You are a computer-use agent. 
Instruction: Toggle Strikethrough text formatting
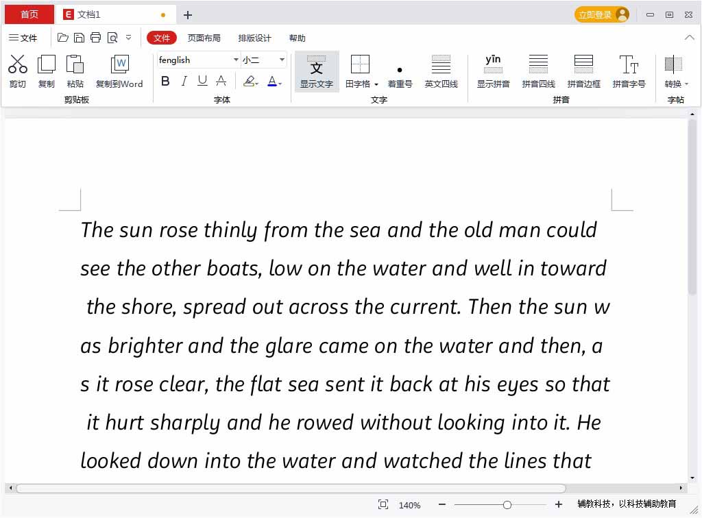pos(221,81)
